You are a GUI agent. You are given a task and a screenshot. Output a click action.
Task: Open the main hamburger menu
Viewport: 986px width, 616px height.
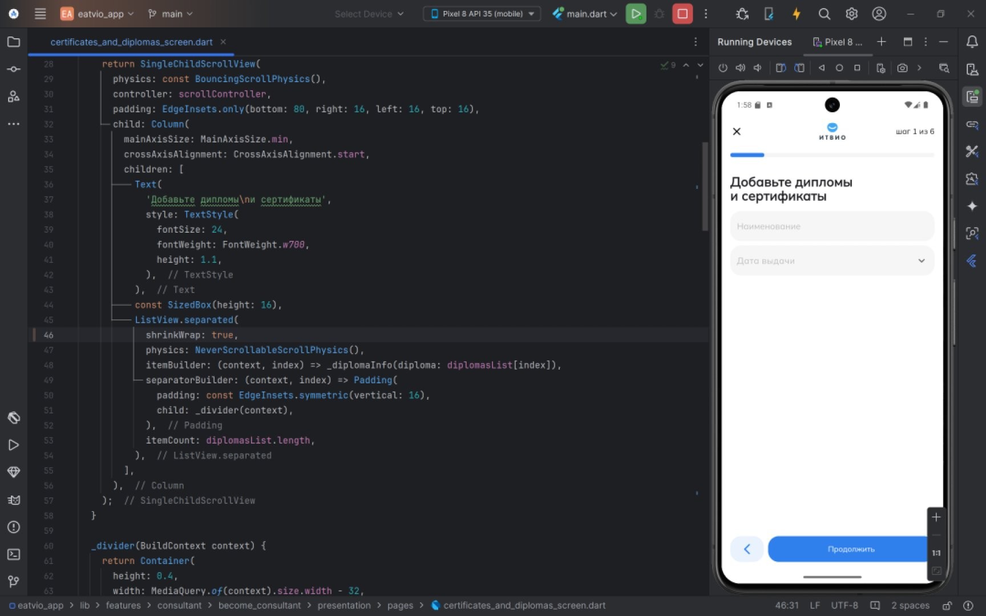[40, 14]
